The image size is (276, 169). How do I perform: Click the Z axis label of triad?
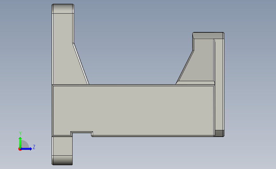coord(34,147)
